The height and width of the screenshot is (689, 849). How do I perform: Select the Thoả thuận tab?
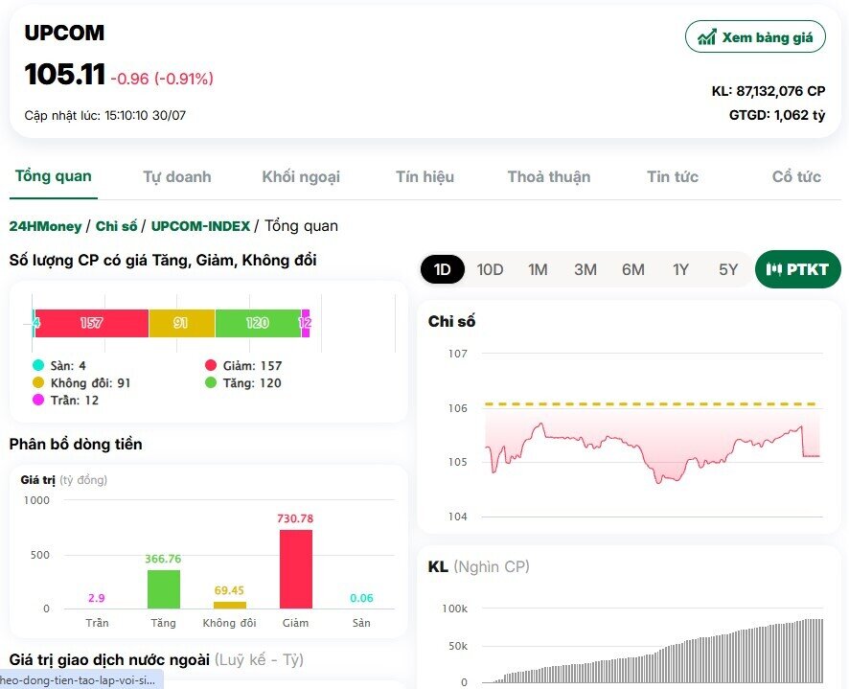549,177
